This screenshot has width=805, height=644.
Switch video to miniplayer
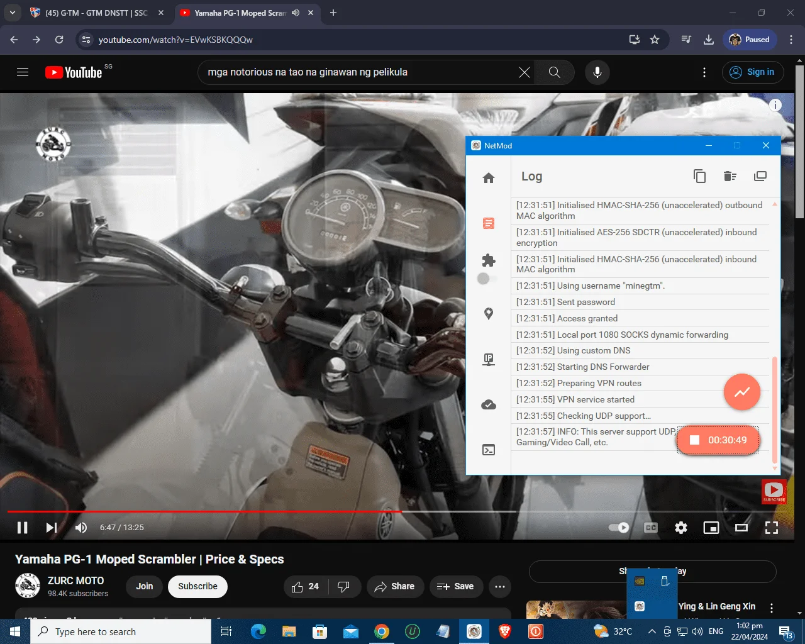point(711,528)
